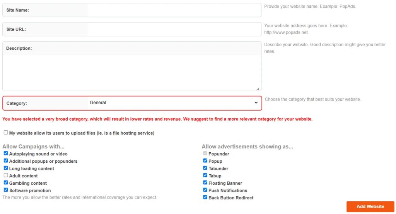Uncheck Gambling content checkbox
This screenshot has width=396, height=214.
tap(6, 182)
